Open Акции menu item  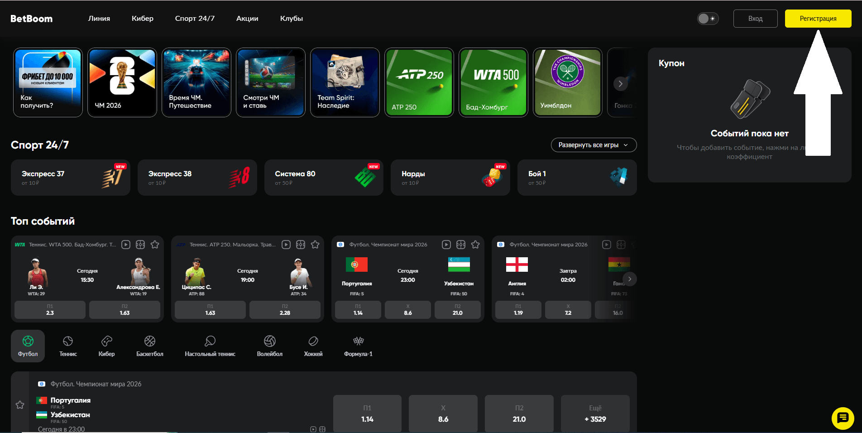(x=247, y=19)
